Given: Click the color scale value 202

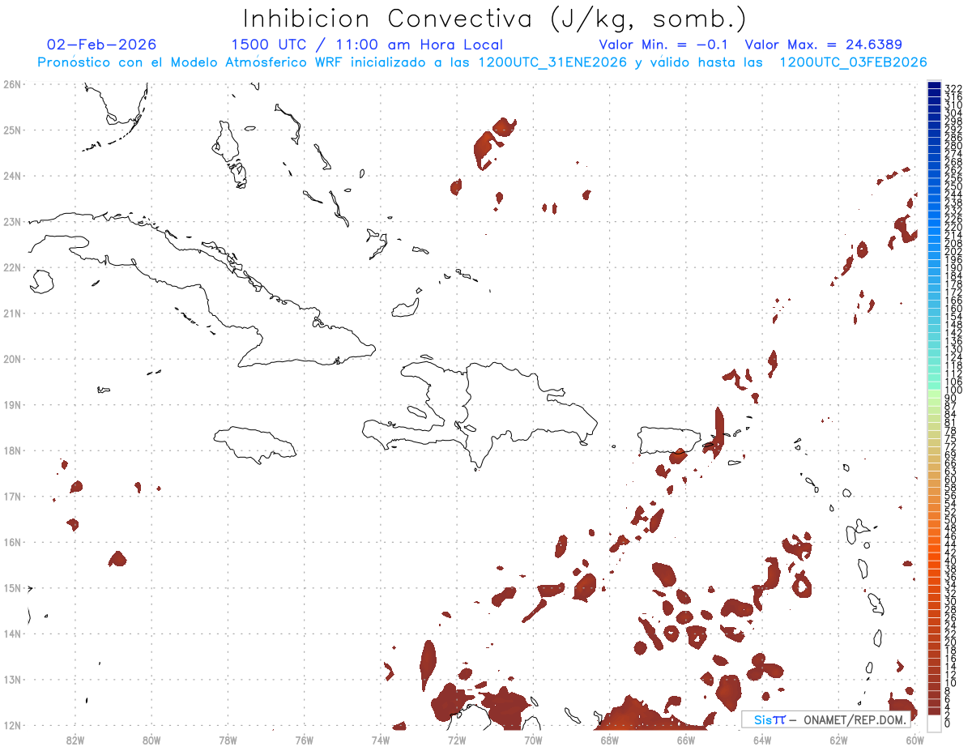Looking at the screenshot, I should click(953, 251).
